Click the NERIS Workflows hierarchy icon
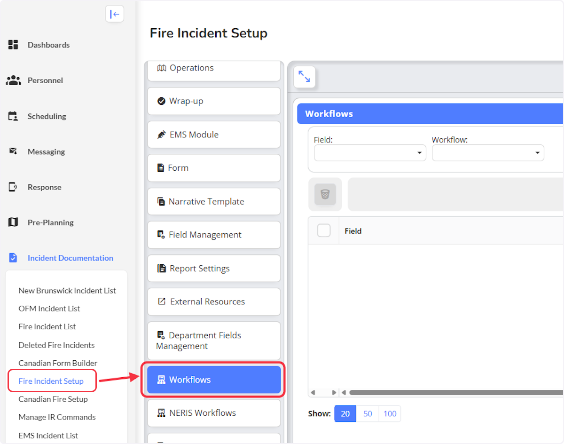The height and width of the screenshot is (444, 564). coord(161,413)
